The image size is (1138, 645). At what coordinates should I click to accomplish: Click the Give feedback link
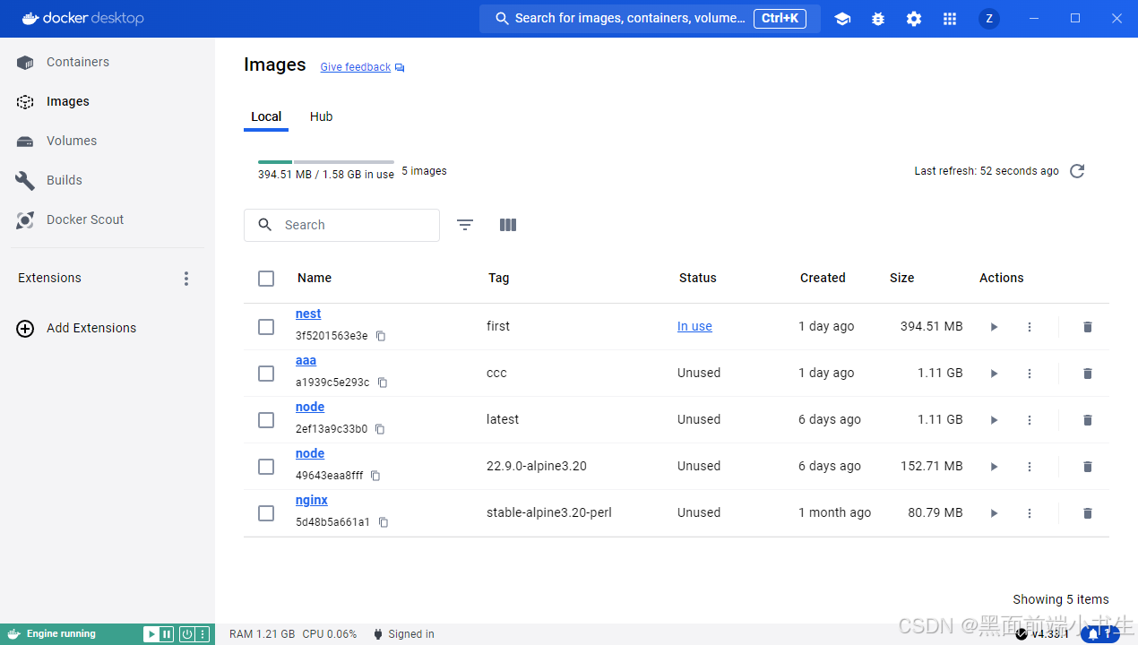(355, 66)
